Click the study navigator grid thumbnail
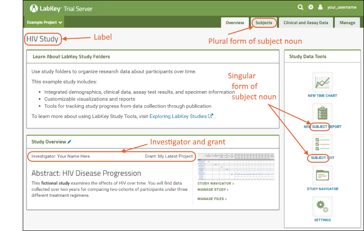 pyautogui.click(x=236, y=166)
